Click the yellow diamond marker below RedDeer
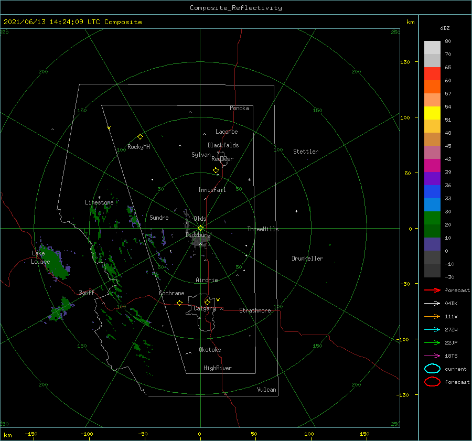Screen dimensions: 472x441 (x=216, y=170)
